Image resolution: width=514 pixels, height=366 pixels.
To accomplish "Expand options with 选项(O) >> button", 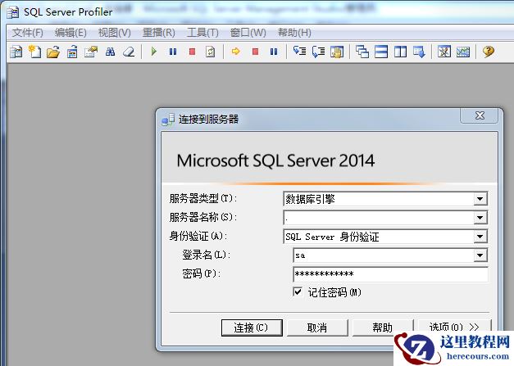I will pos(454,327).
